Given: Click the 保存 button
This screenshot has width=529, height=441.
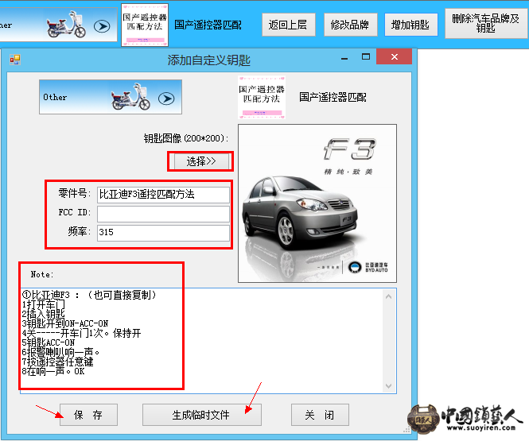Looking at the screenshot, I should pos(89,415).
